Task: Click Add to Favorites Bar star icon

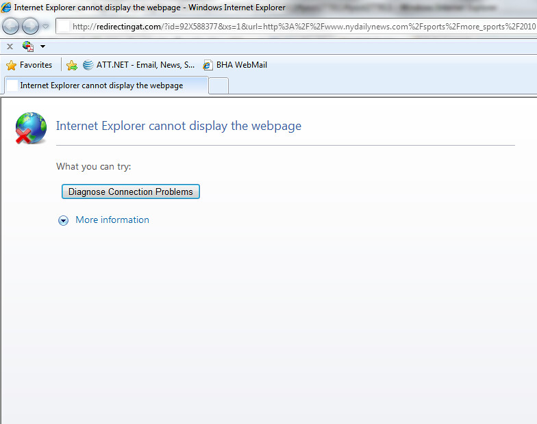Action: 71,65
